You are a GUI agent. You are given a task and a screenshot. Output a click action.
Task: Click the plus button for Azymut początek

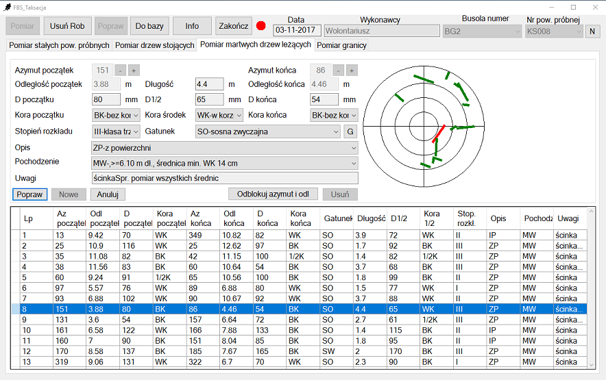(x=134, y=70)
